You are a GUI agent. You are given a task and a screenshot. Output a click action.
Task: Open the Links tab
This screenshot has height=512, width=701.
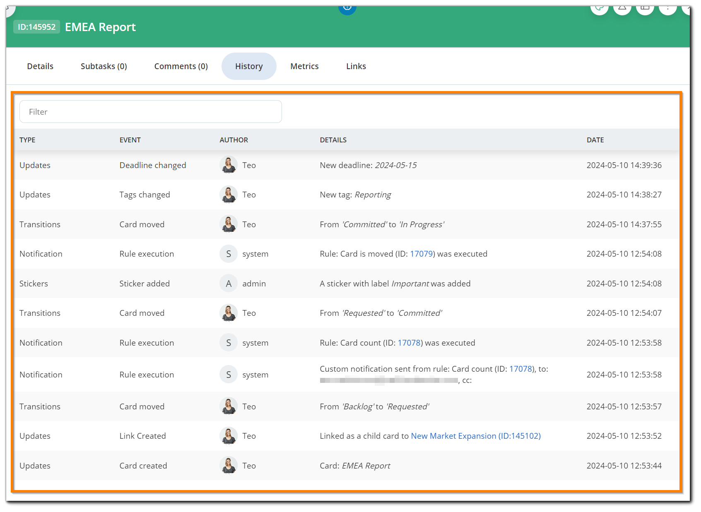[356, 66]
